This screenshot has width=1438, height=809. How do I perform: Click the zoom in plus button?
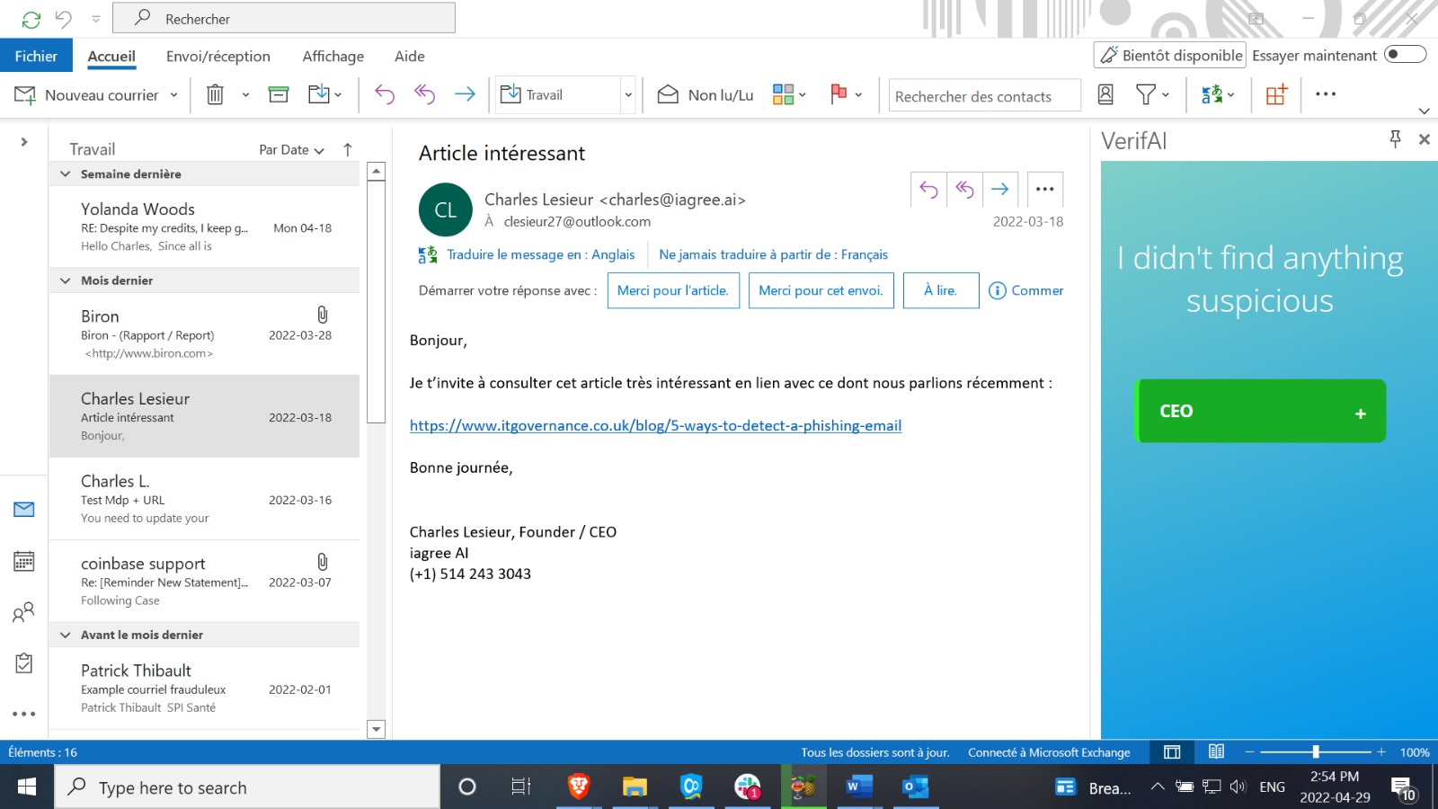tap(1381, 752)
